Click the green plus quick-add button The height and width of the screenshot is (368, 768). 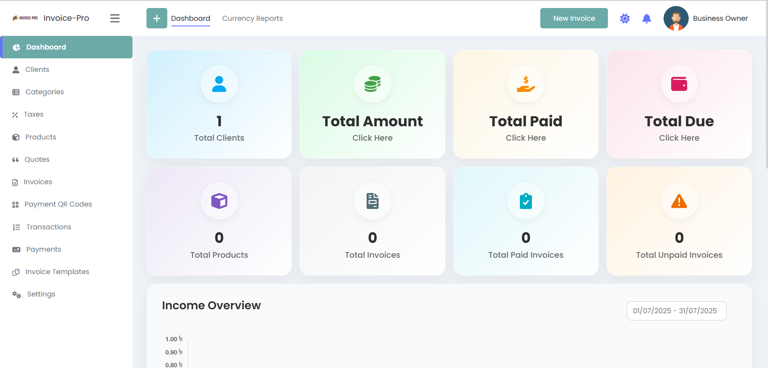click(156, 18)
